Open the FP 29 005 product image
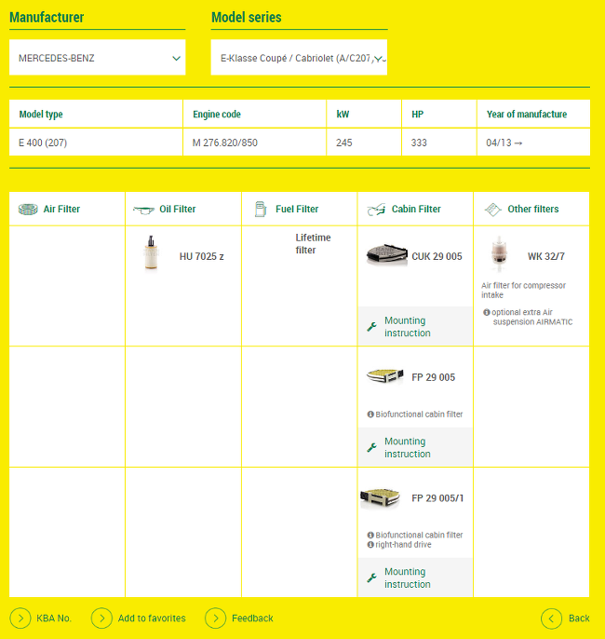Screen dimensions: 605x639 [x=385, y=375]
